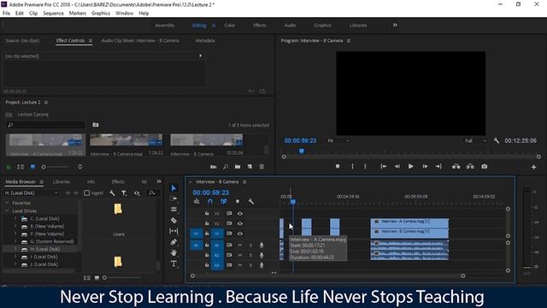The image size is (547, 308).
Task: Open the Full playback resolution dropdown
Action: (x=475, y=140)
